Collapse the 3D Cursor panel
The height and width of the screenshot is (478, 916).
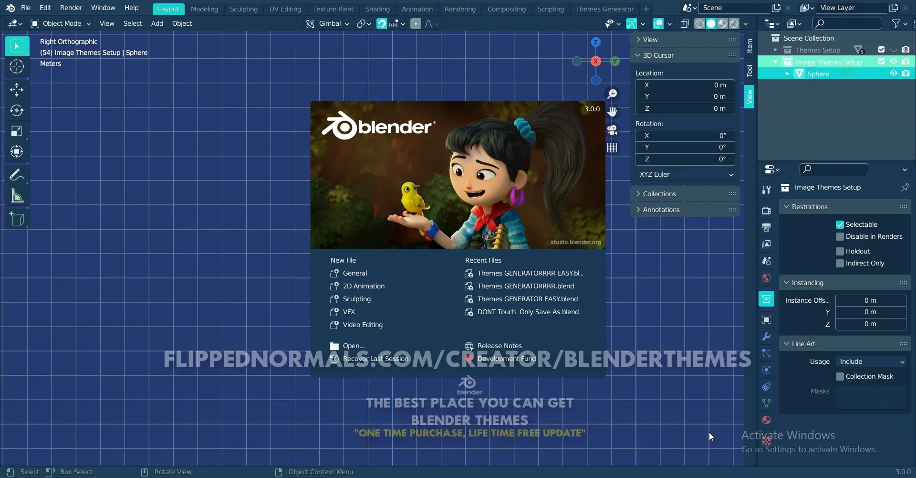click(685, 55)
